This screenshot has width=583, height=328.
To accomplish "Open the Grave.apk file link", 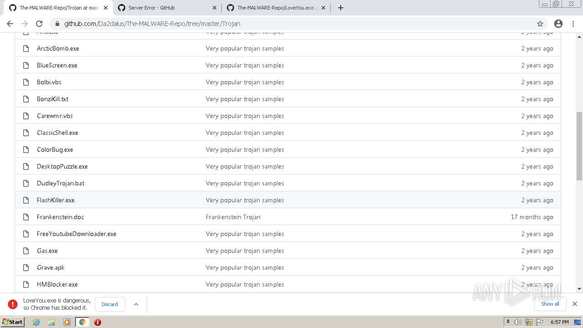I will point(51,267).
